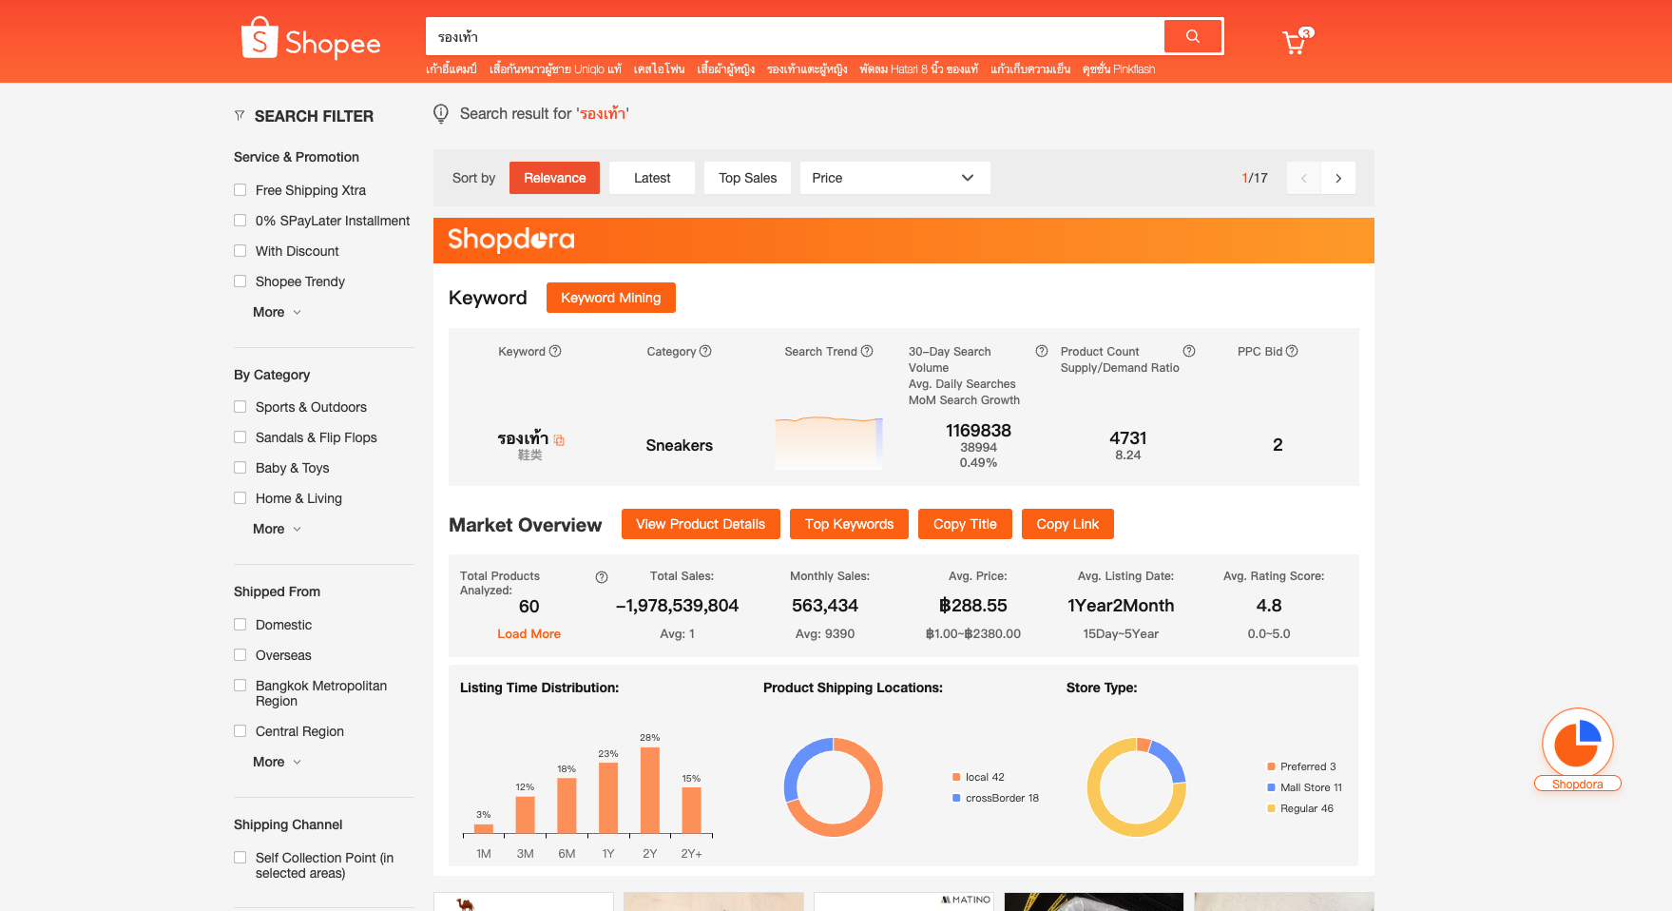Image resolution: width=1672 pixels, height=911 pixels.
Task: Sort results by Top Sales
Action: coord(747,178)
